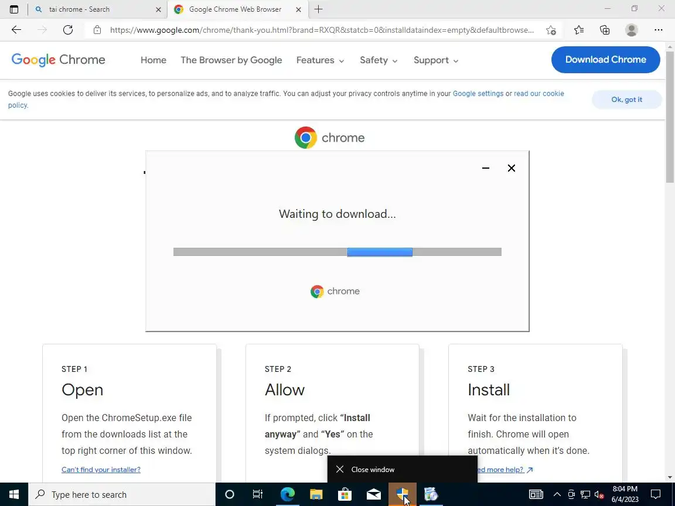
Task: Show hidden system tray icons chevron
Action: (557, 494)
